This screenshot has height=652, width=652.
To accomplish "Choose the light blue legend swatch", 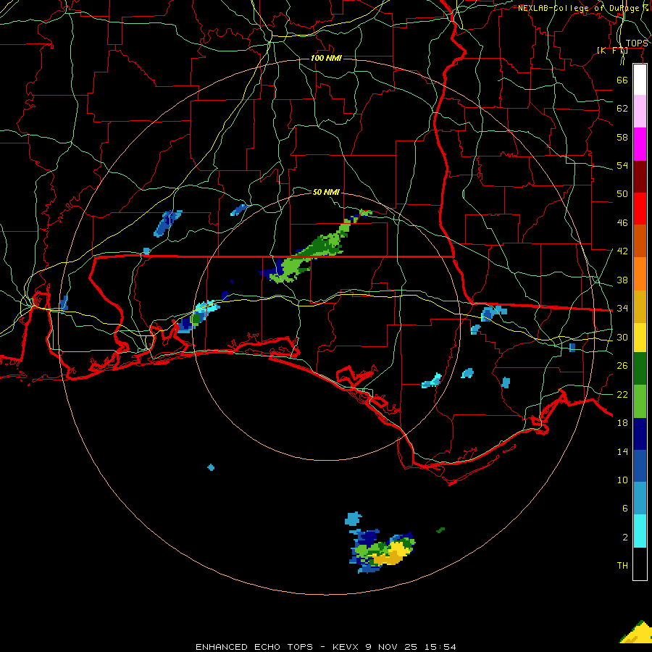I will (x=640, y=498).
